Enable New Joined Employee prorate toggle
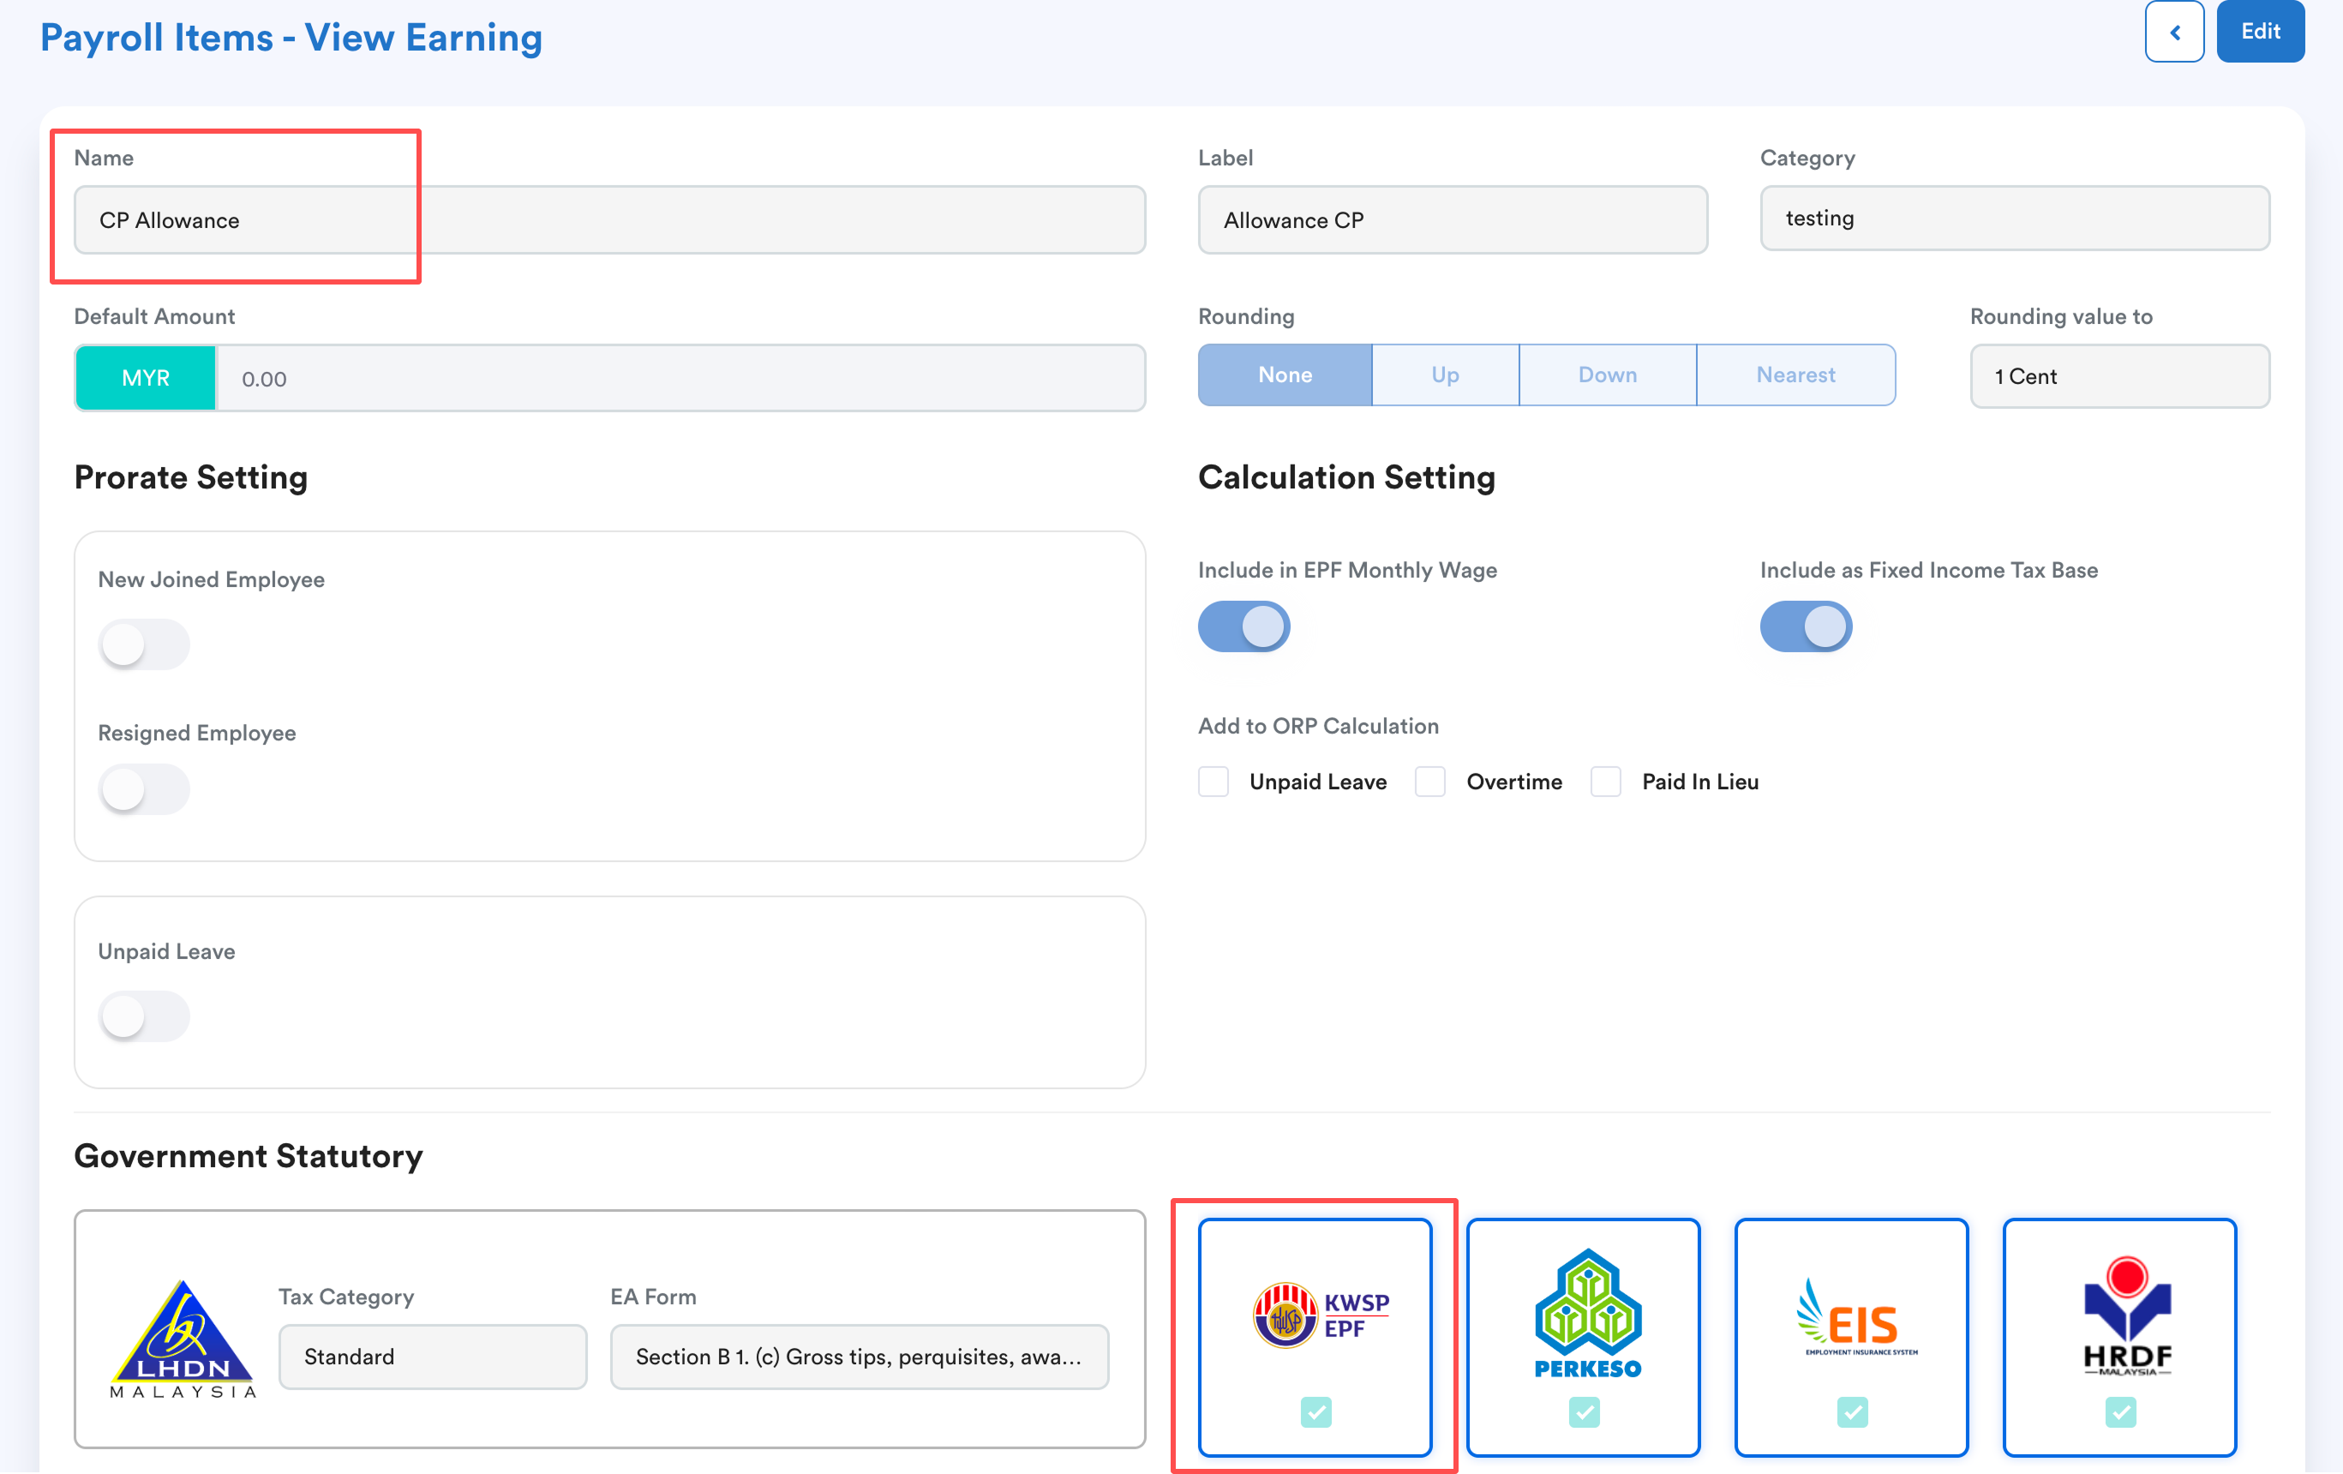 [144, 644]
